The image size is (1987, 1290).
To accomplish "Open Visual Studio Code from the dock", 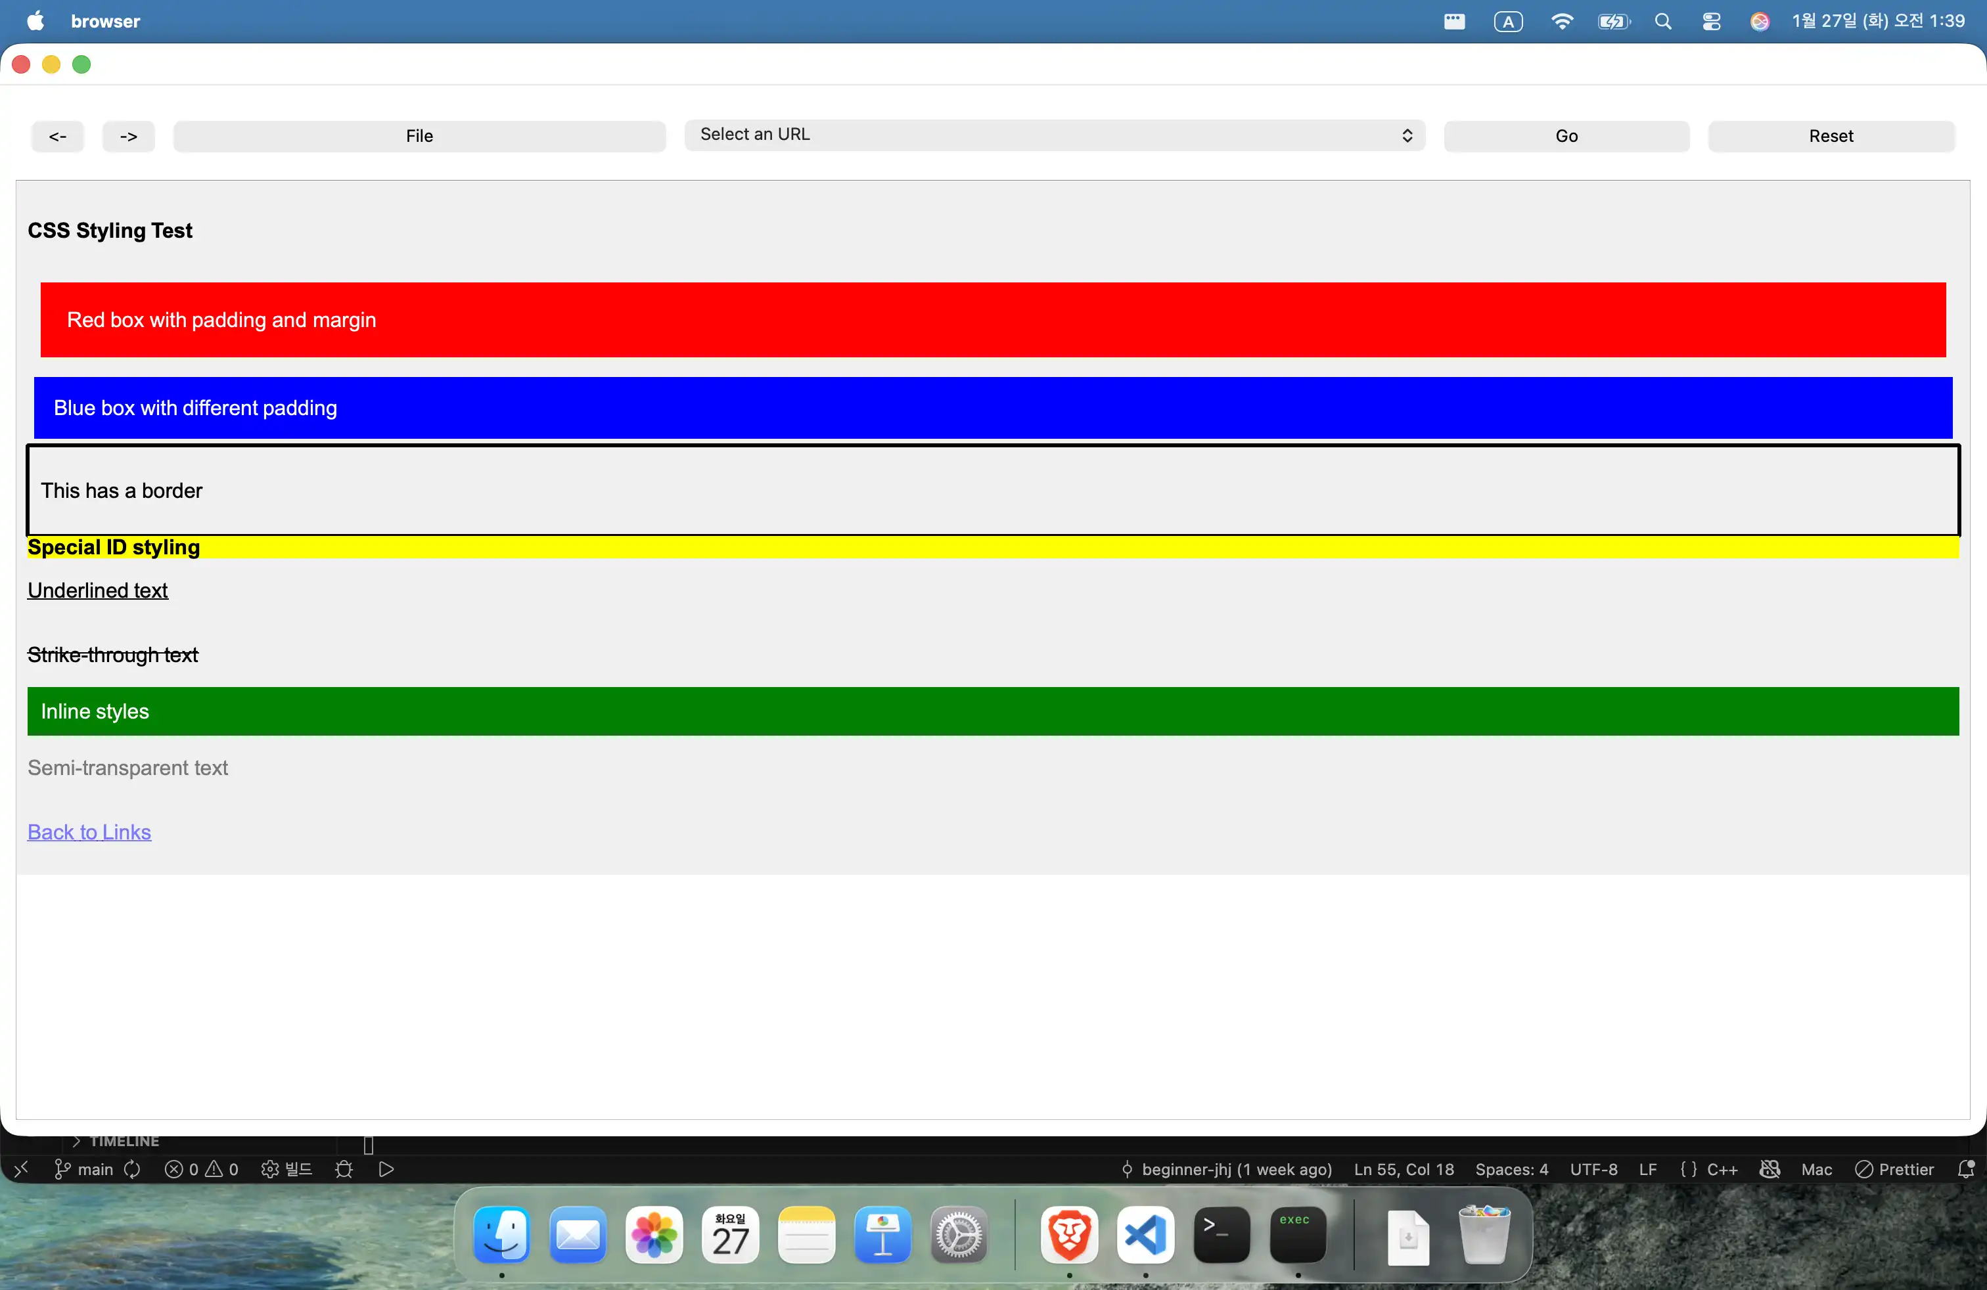I will [1145, 1234].
